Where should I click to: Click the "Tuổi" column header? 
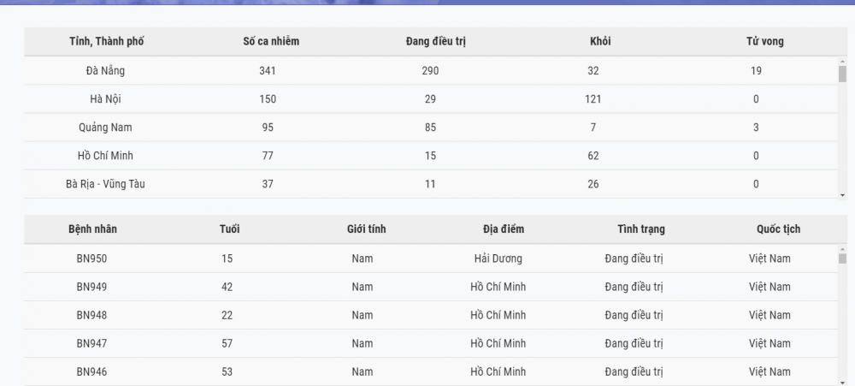tap(229, 229)
